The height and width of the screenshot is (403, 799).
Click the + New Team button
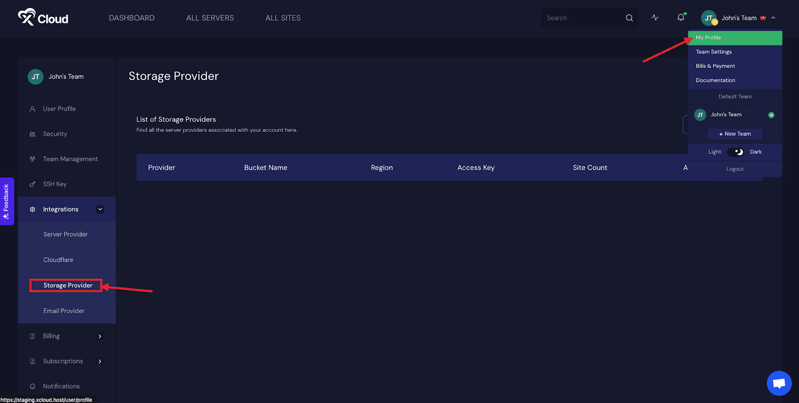pos(735,134)
